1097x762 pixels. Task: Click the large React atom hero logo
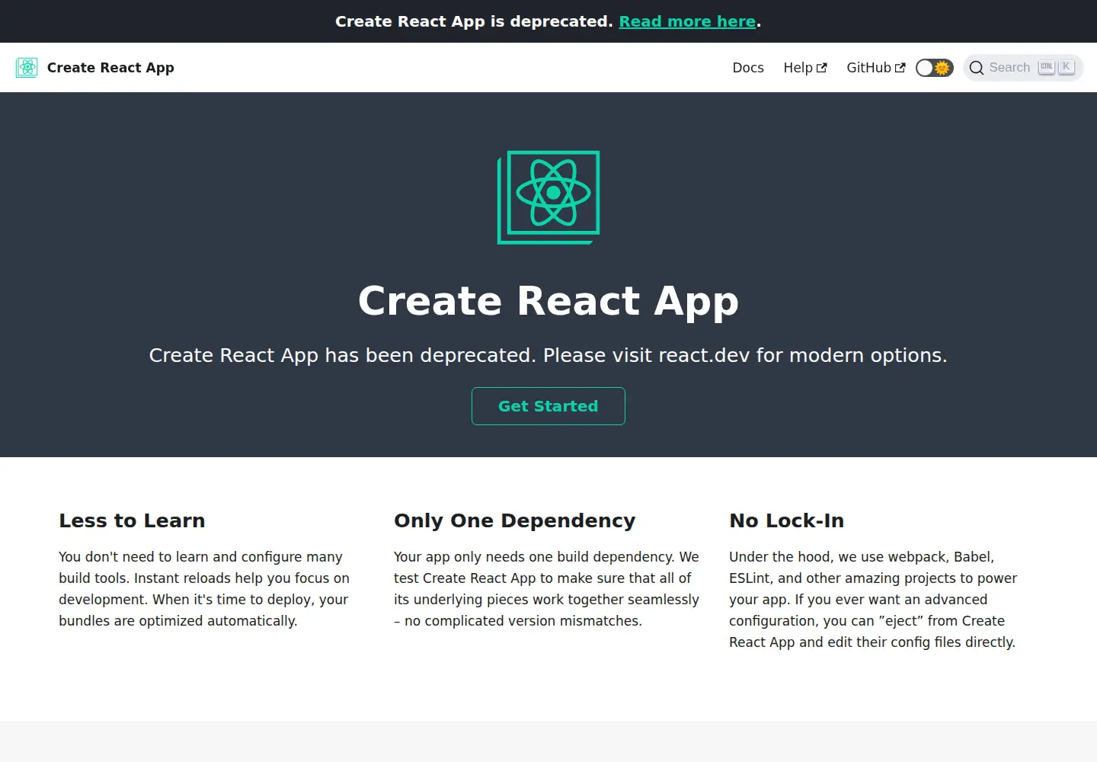click(x=548, y=197)
